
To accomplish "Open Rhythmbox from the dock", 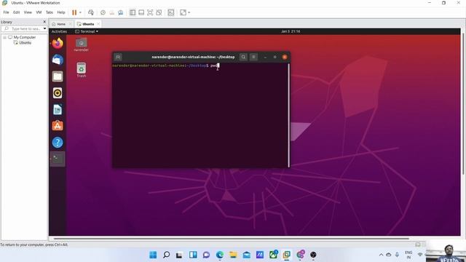I will pos(58,93).
